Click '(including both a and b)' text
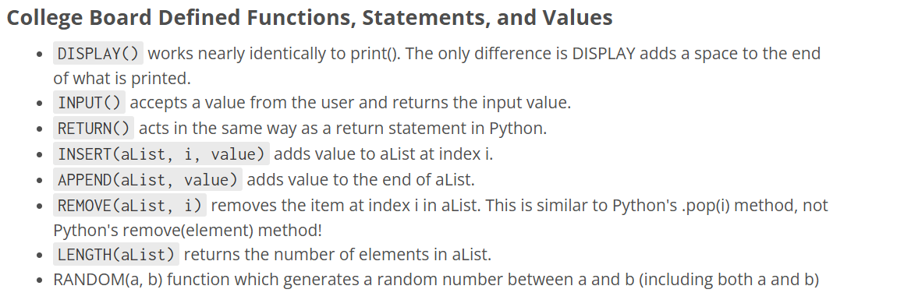This screenshot has height=307, width=911. pyautogui.click(x=728, y=280)
